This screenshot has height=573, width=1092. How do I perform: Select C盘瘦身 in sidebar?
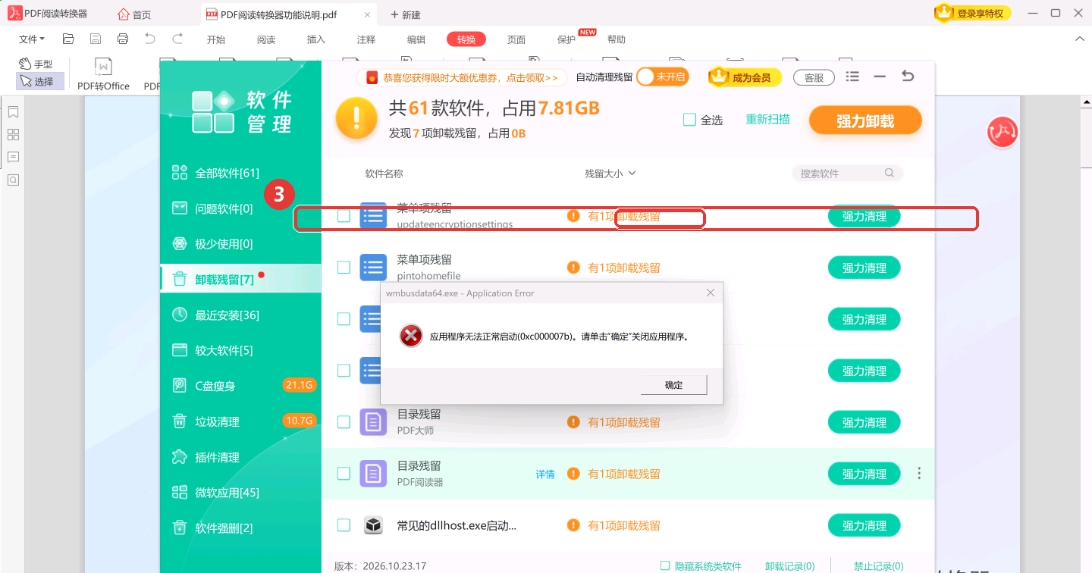[241, 386]
